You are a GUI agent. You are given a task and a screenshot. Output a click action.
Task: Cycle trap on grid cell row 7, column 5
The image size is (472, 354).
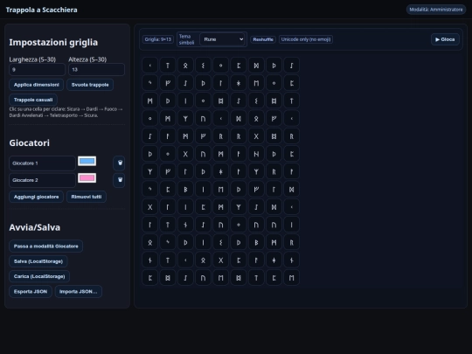tap(220, 171)
